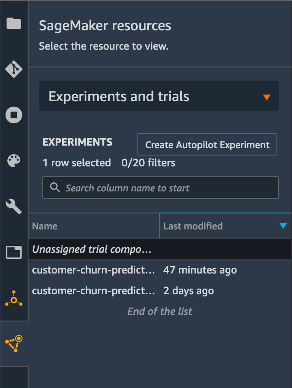Viewport: 292px width, 388px height.
Task: Click the Name column header
Action: click(94, 226)
